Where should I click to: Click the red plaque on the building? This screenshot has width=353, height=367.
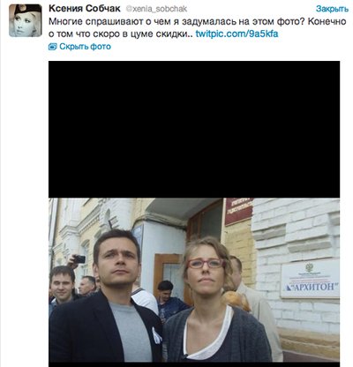(238, 211)
